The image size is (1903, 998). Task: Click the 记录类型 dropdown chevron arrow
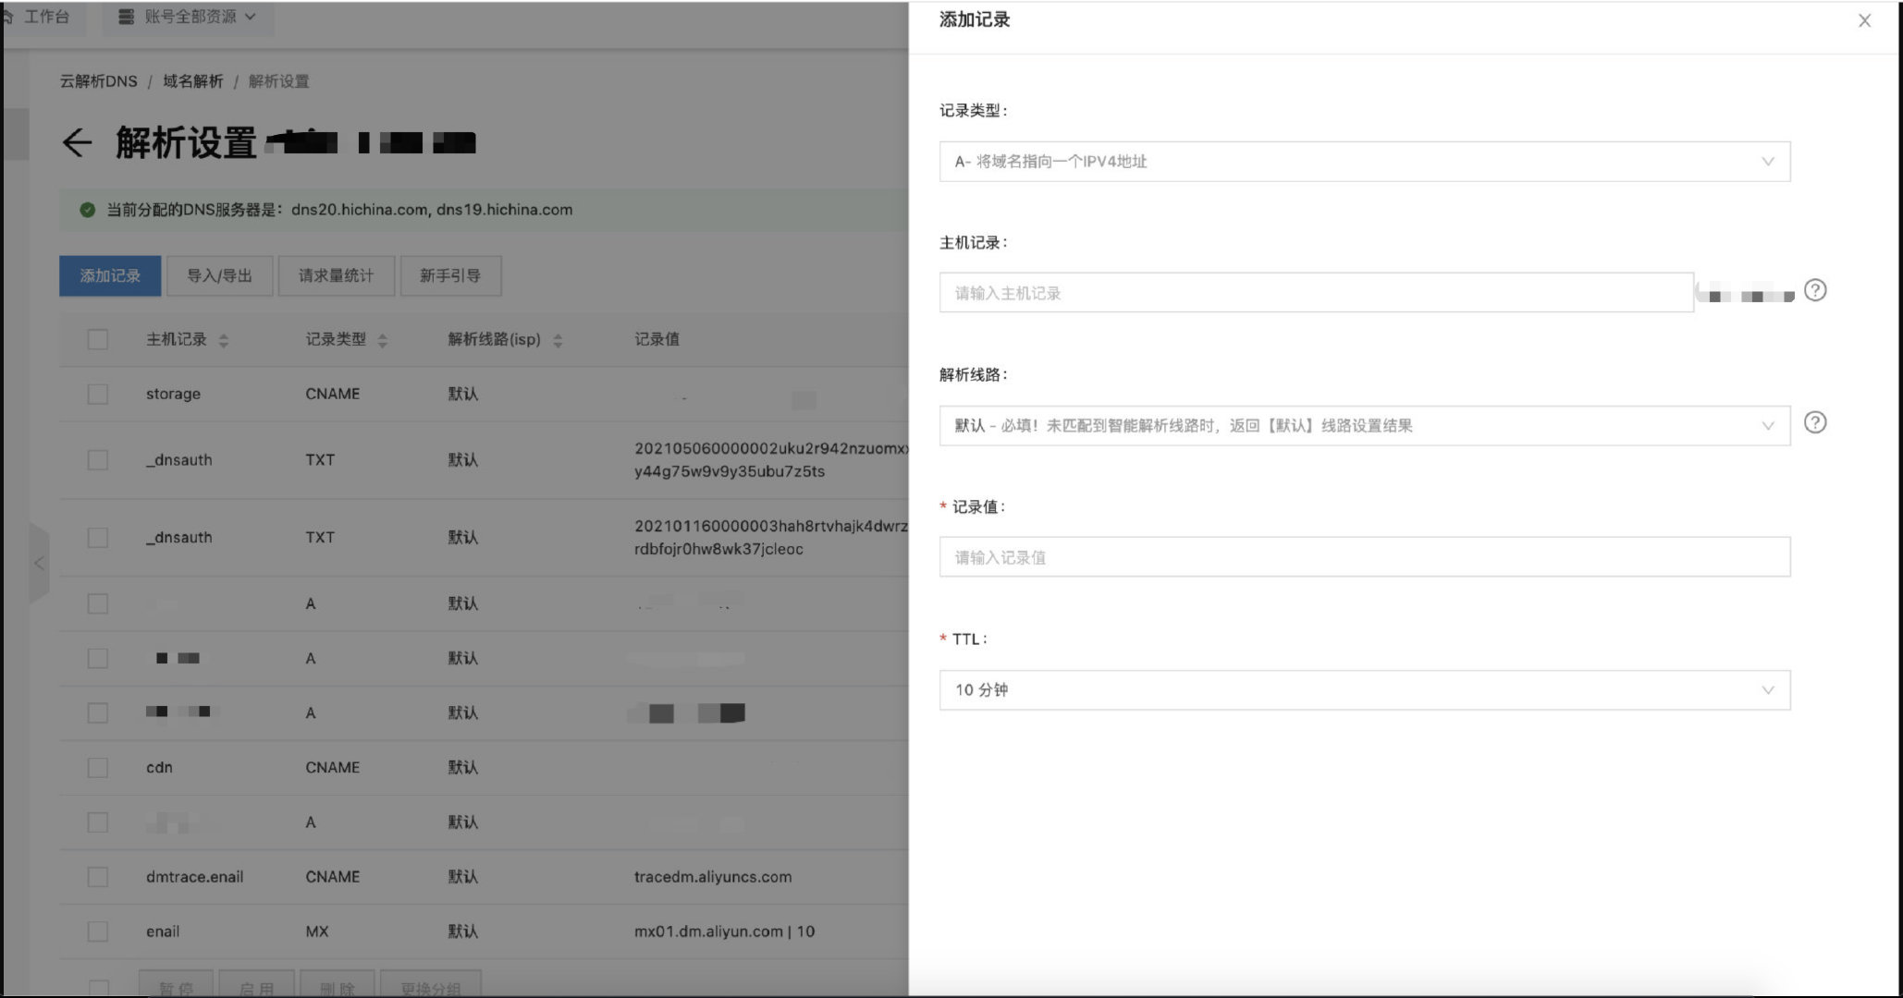tap(1767, 162)
